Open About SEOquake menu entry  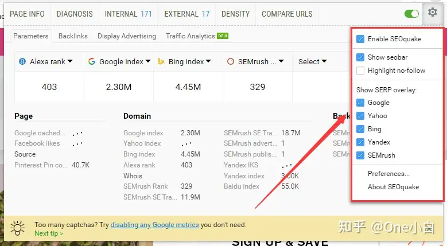pos(394,187)
